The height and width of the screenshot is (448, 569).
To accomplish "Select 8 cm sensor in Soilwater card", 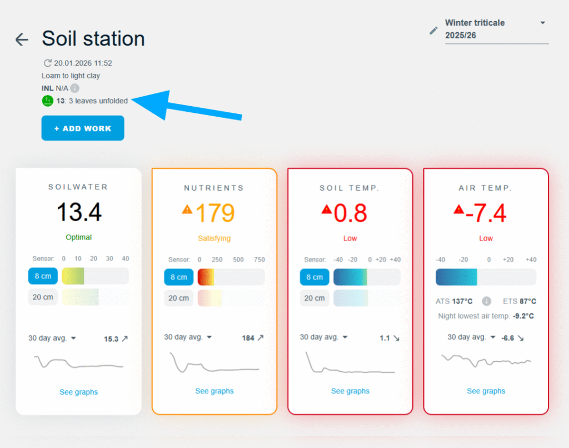I will coord(43,277).
